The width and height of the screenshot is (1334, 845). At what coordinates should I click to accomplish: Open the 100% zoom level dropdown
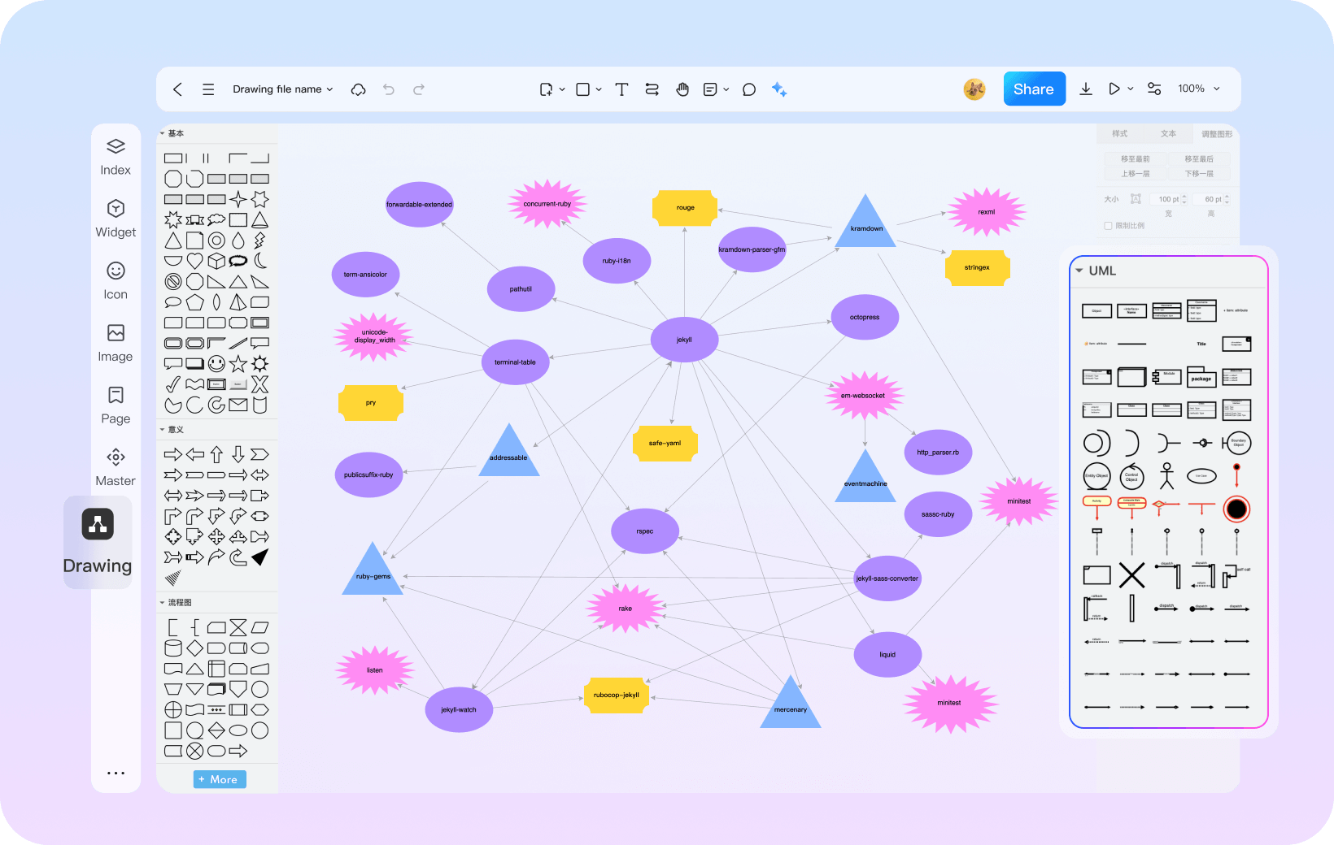coord(1198,89)
